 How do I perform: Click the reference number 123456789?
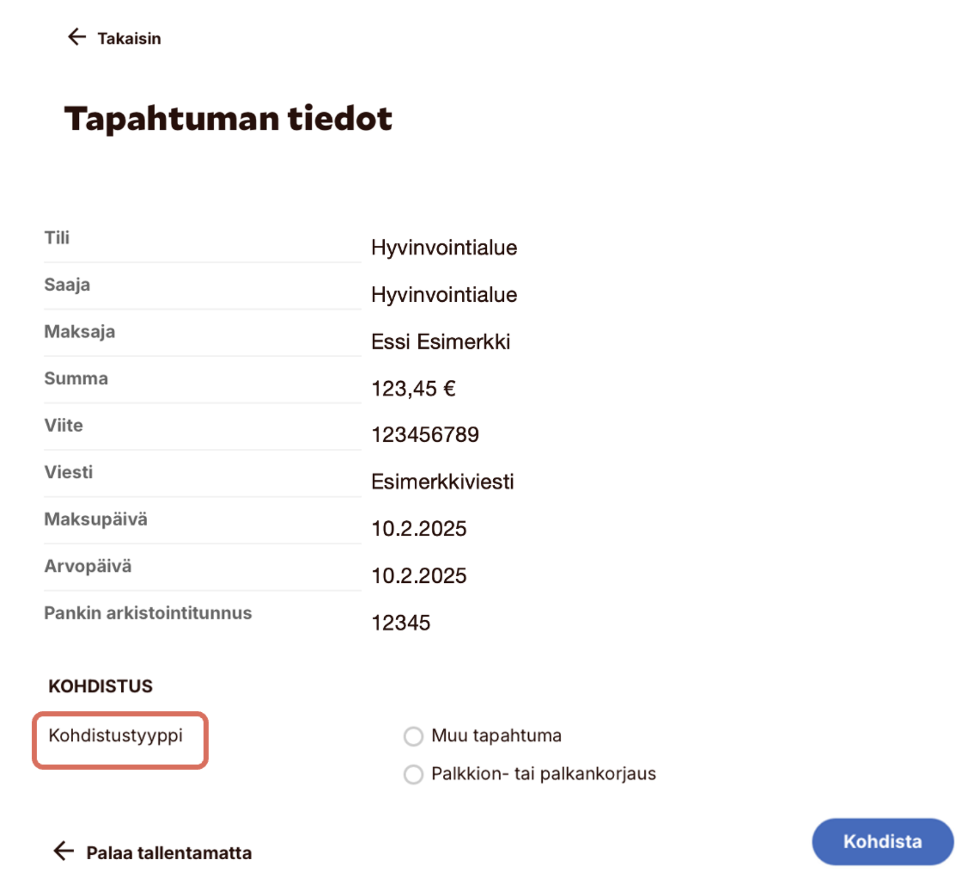coord(425,435)
